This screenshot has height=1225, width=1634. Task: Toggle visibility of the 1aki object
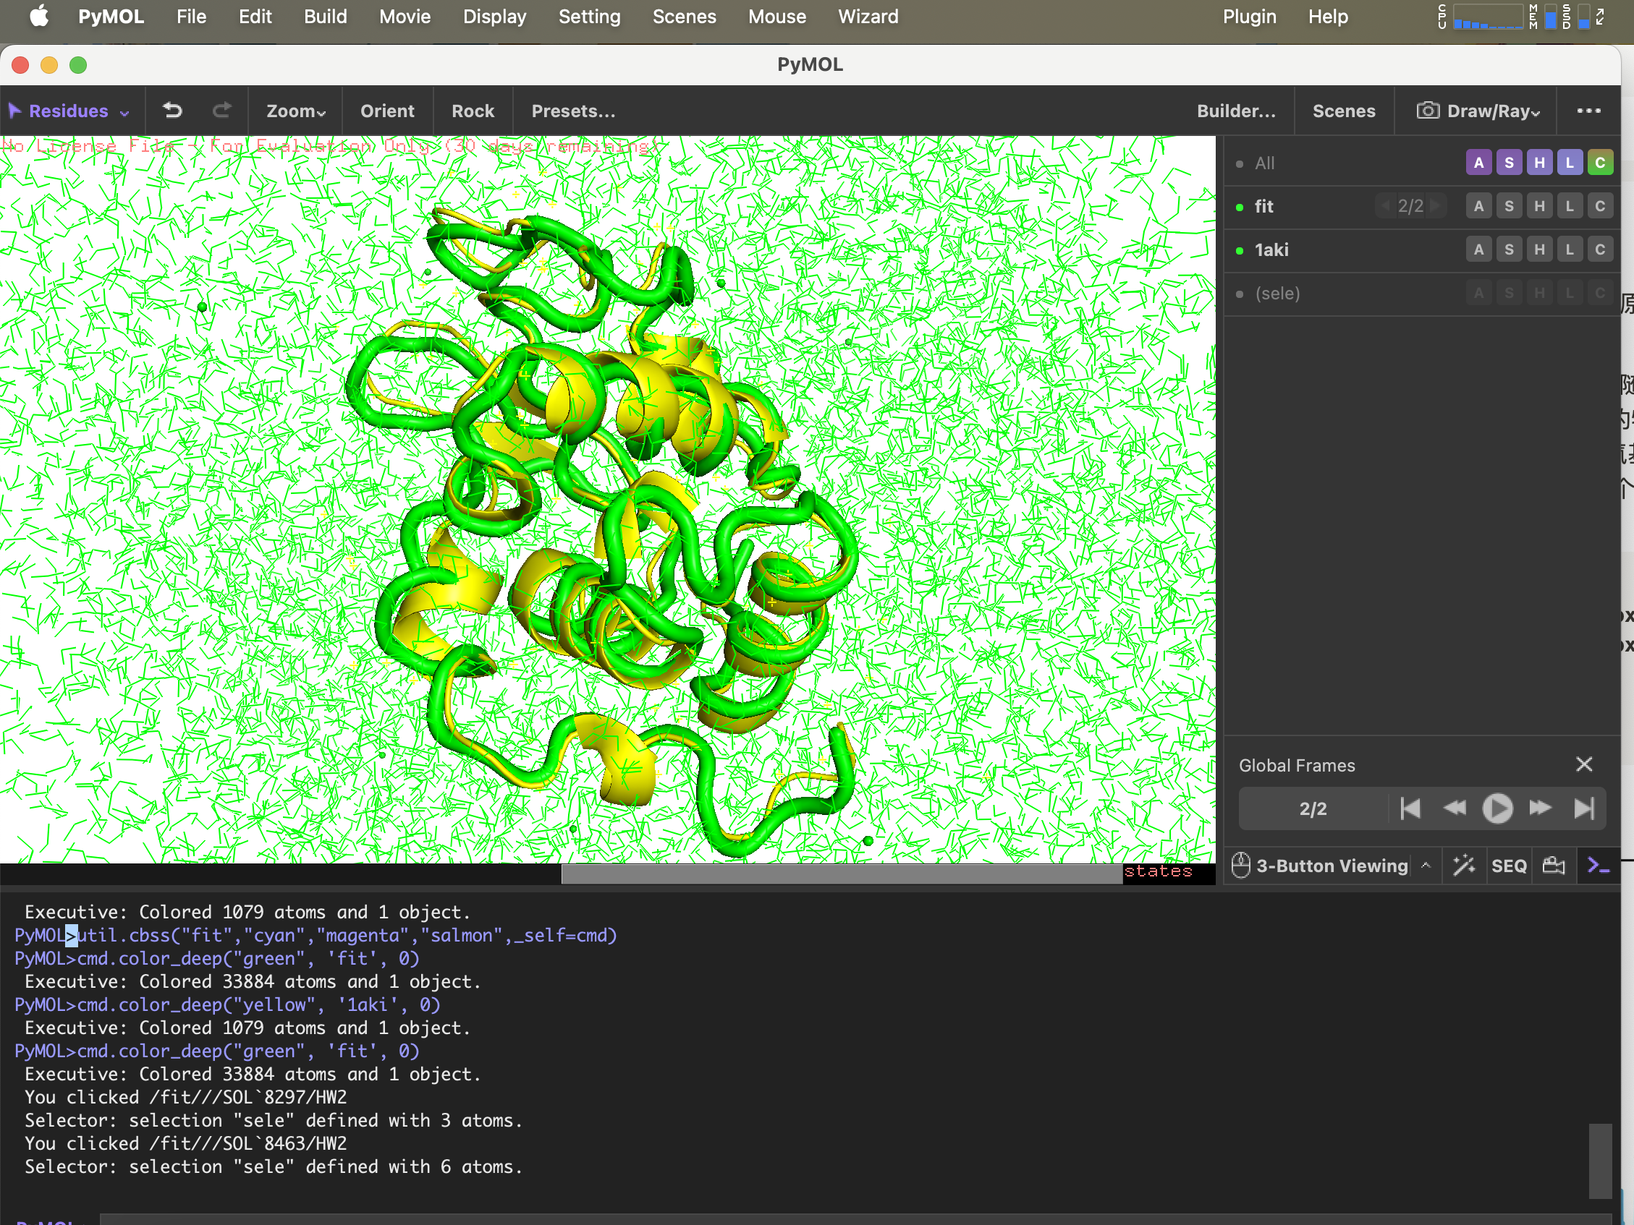[1271, 250]
